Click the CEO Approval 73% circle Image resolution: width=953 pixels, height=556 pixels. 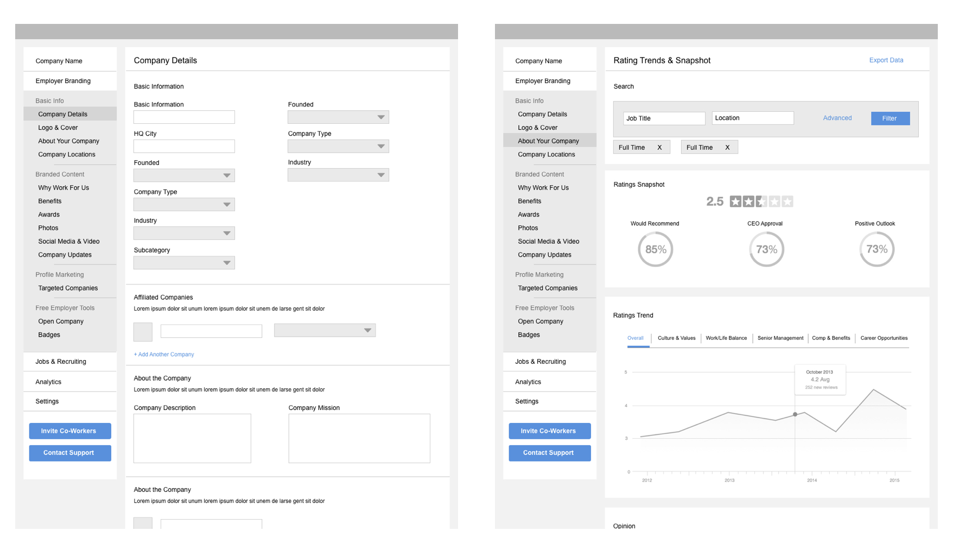[766, 249]
